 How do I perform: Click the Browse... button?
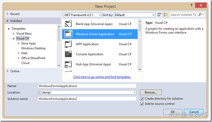[151, 92]
